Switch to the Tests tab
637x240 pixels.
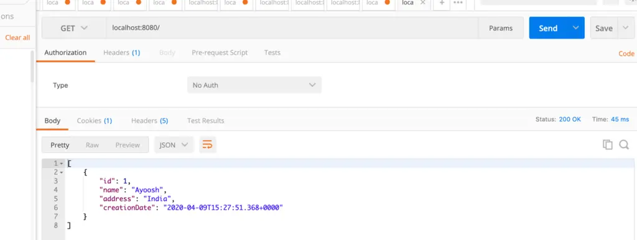tap(272, 53)
